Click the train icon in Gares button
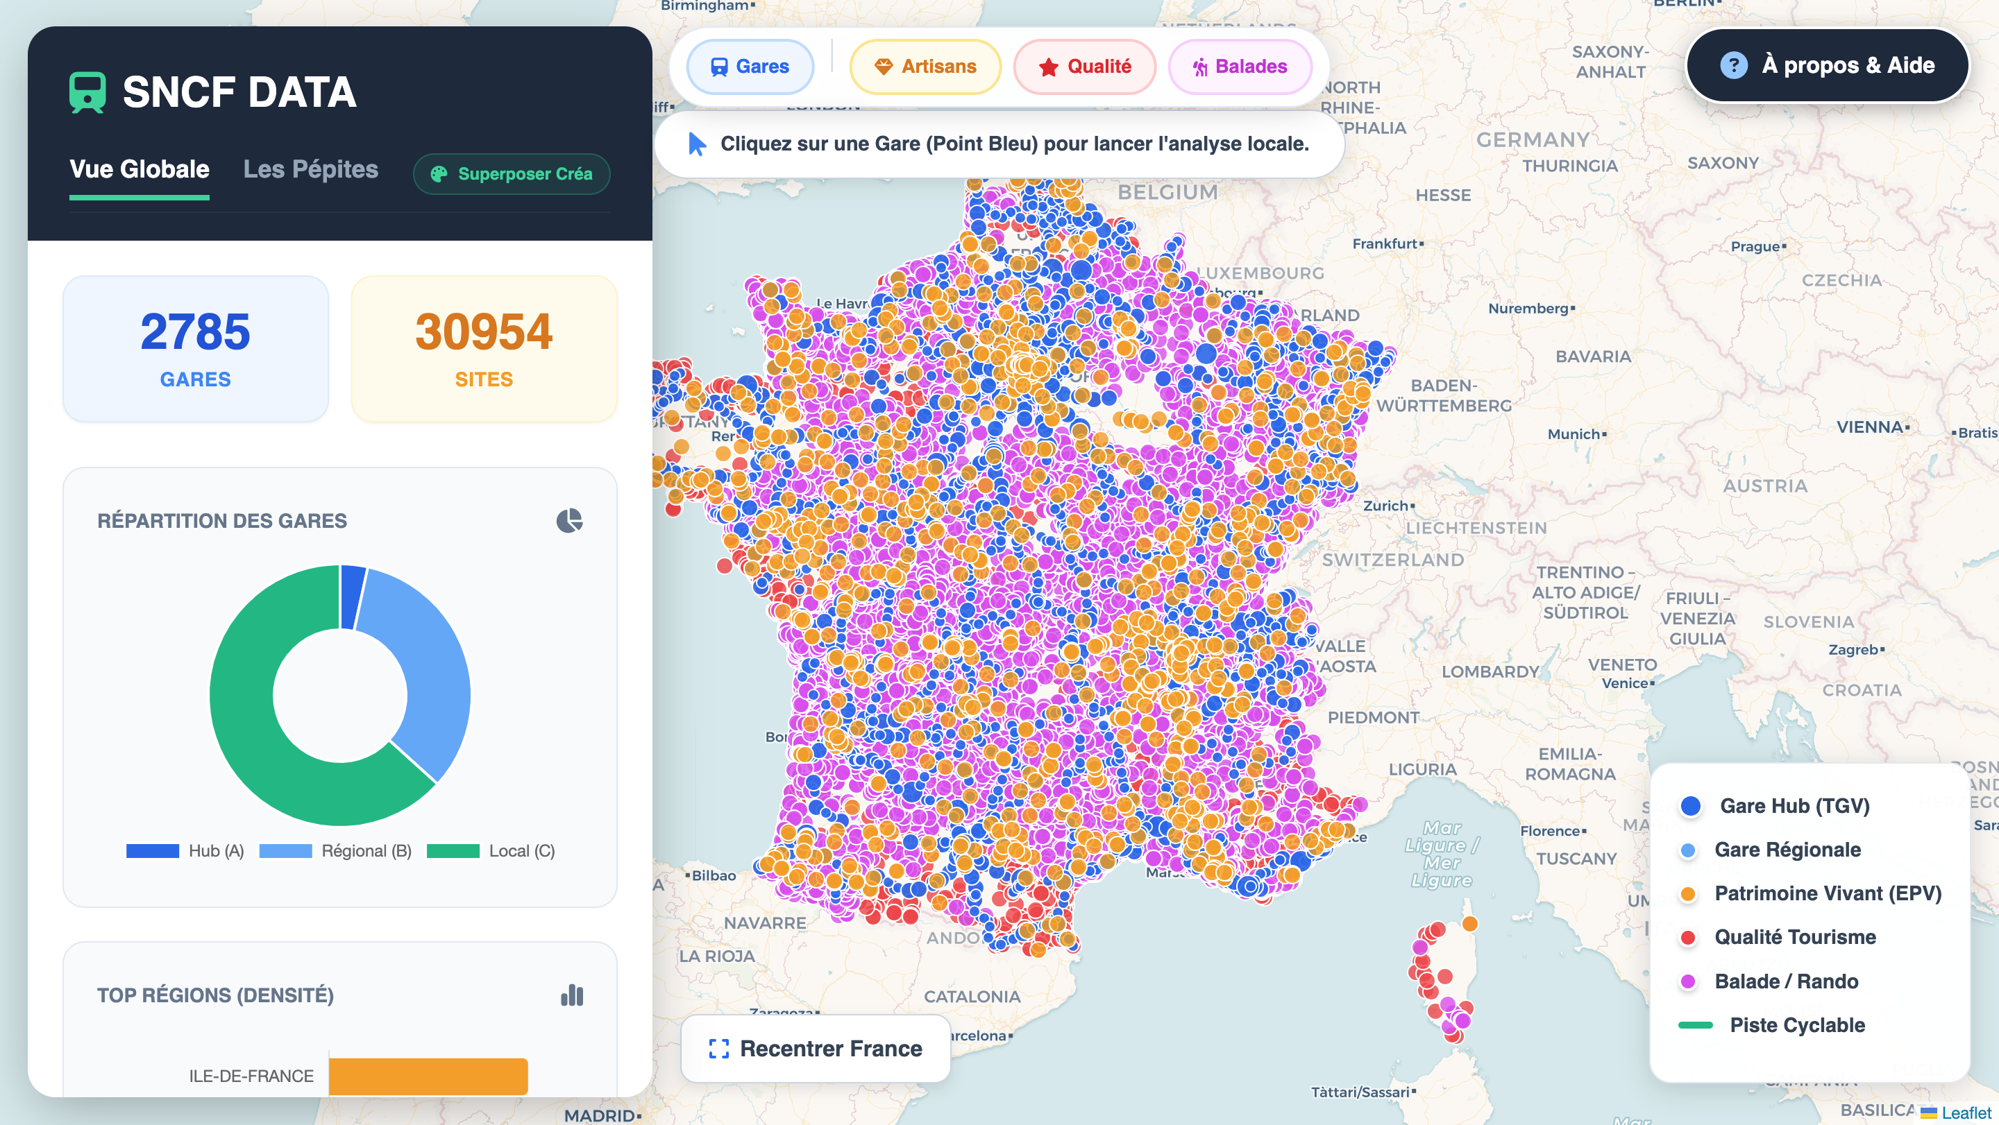Screen dimensions: 1999x1125 click(x=719, y=67)
